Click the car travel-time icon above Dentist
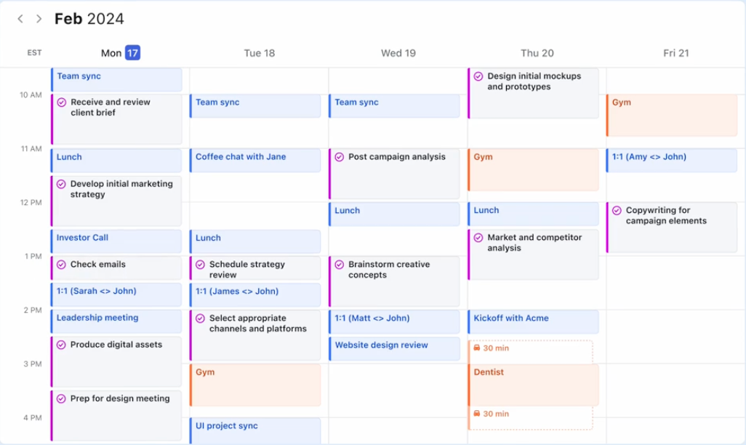Viewport: 746px width, 445px height. click(477, 348)
